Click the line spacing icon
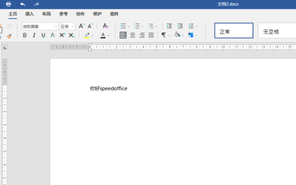Screen dimensions: 296x185 coord(191,26)
